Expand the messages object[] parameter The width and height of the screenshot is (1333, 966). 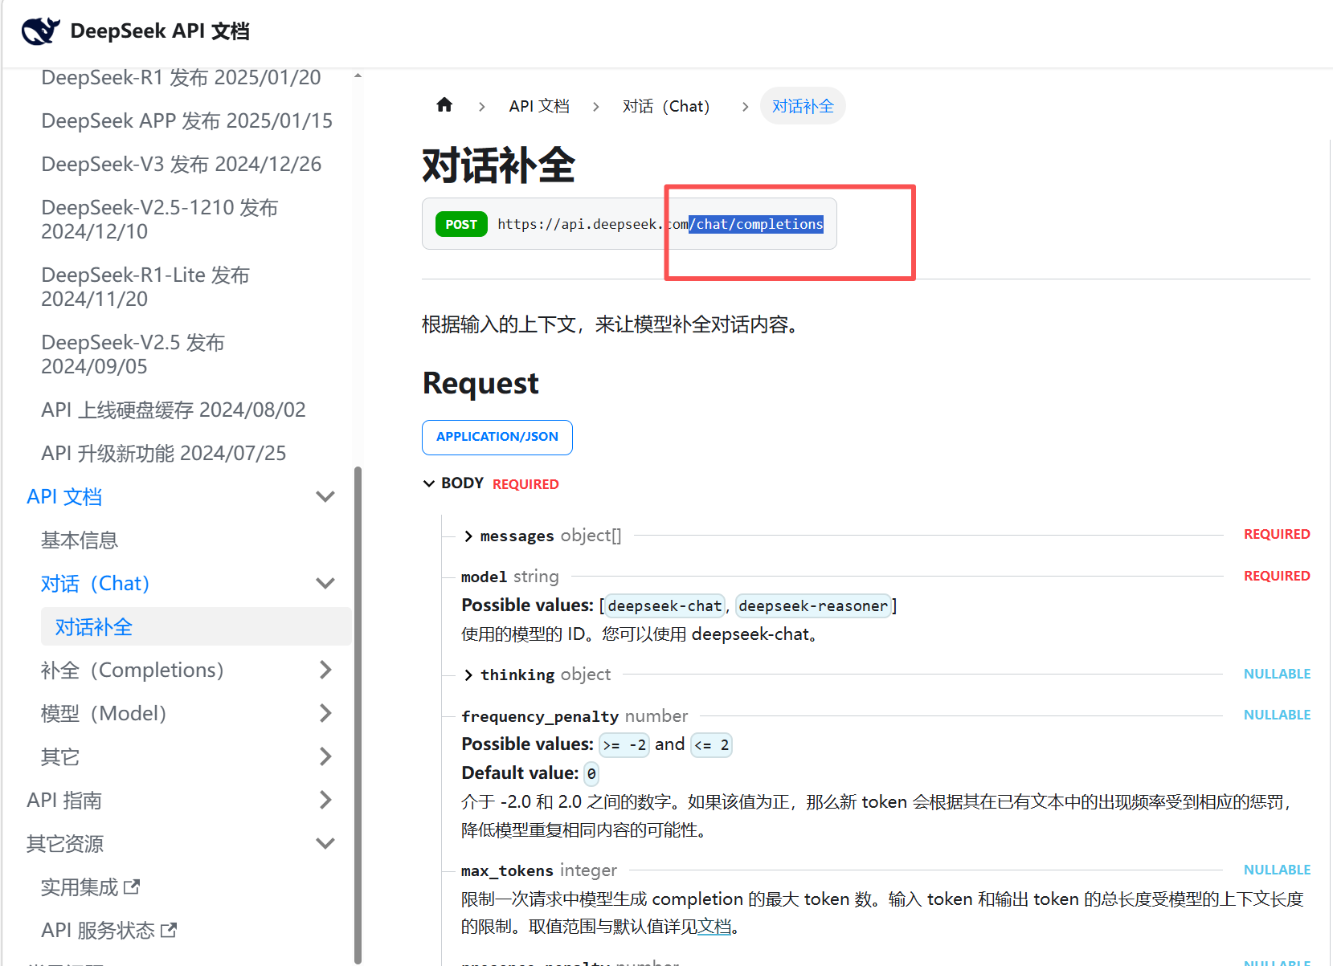[x=468, y=536]
